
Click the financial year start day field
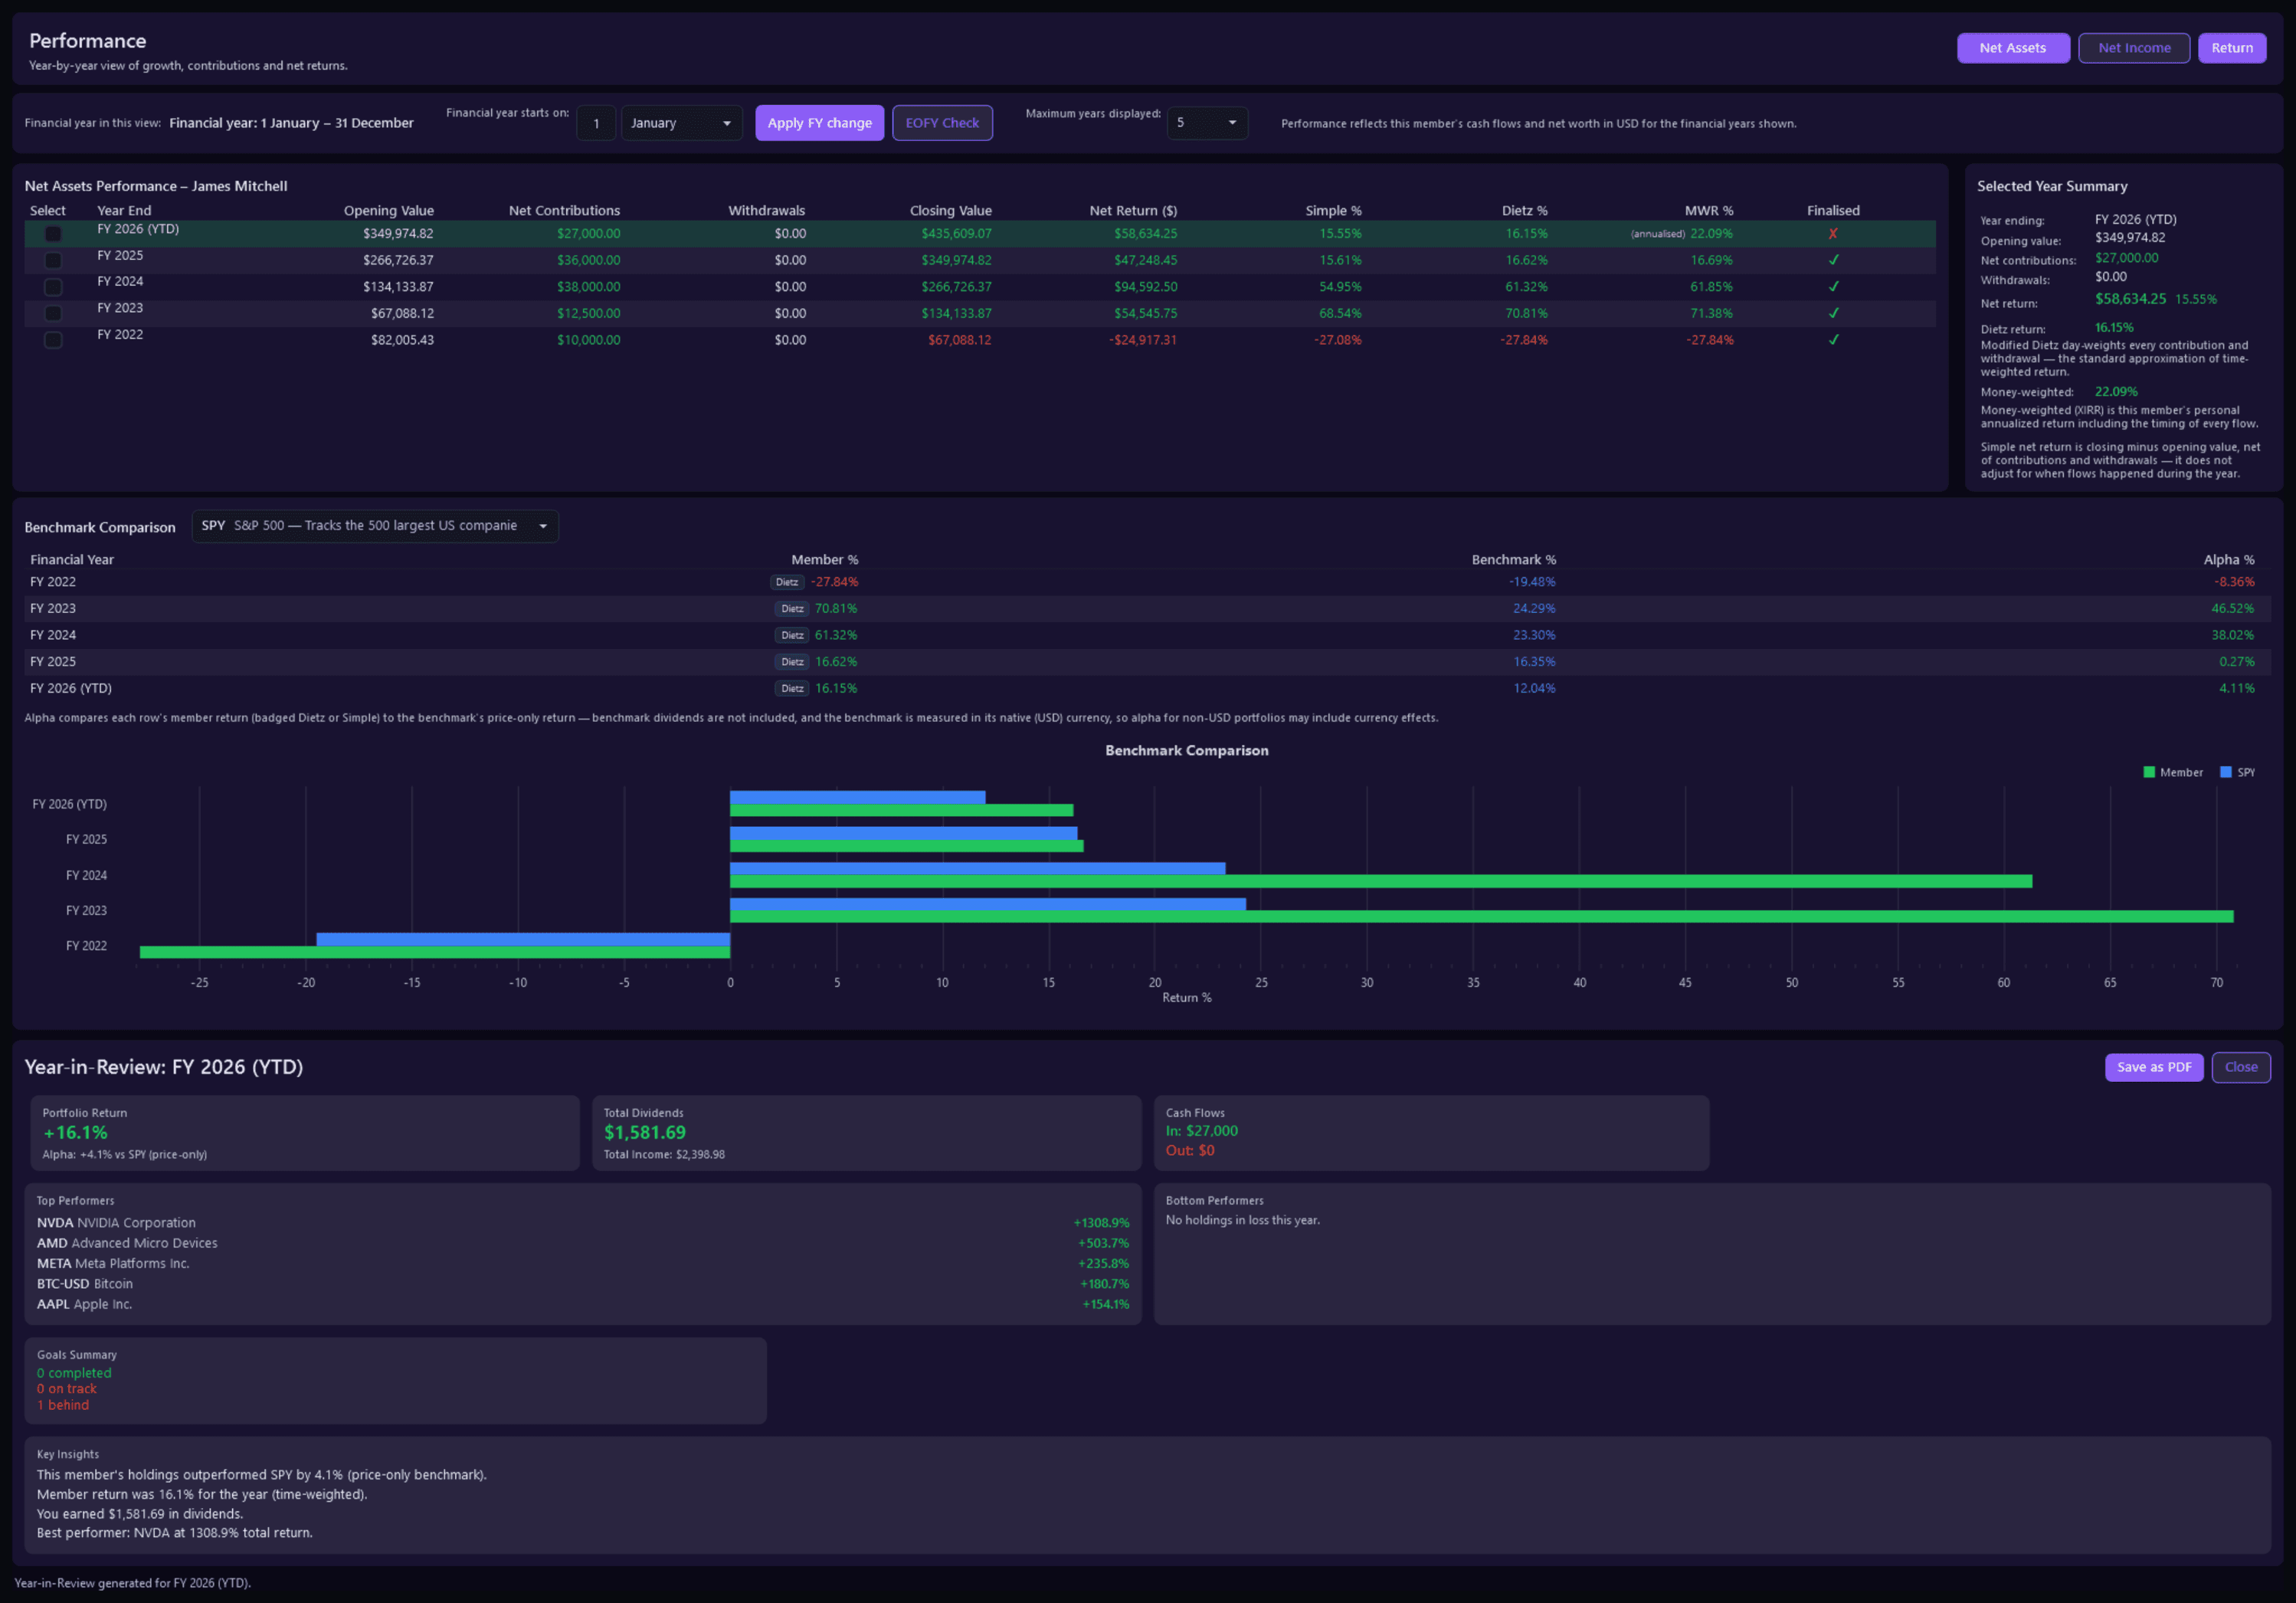point(596,123)
